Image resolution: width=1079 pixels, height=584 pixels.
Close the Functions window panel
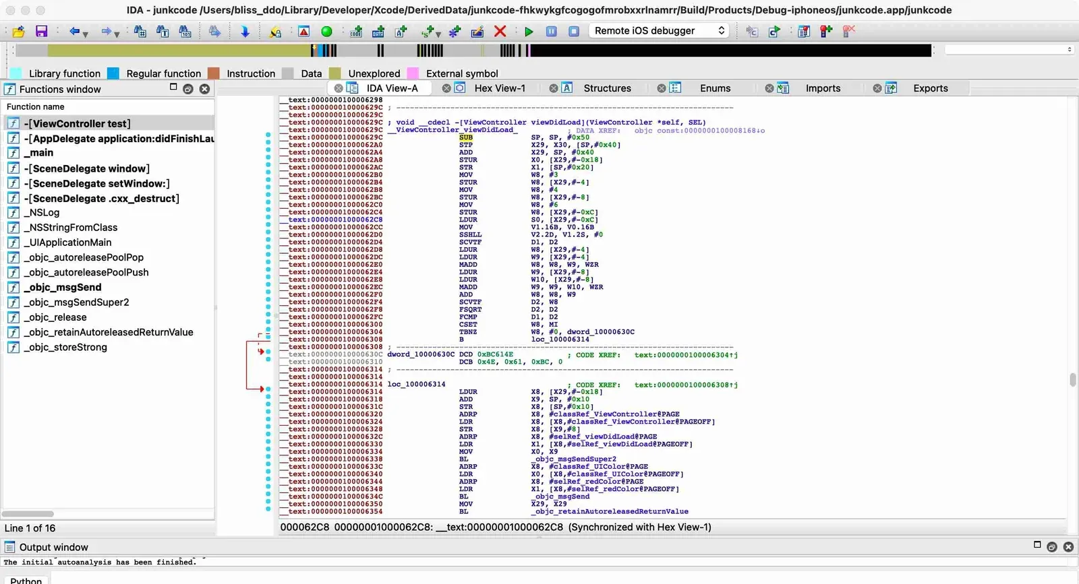click(x=204, y=89)
